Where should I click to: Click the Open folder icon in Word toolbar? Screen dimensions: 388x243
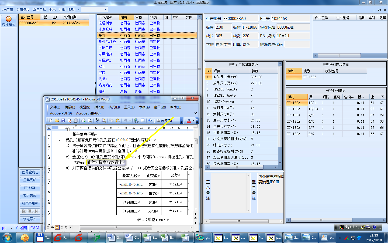click(x=57, y=120)
